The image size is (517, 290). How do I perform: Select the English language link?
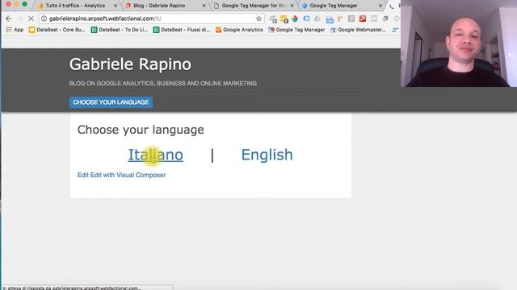(267, 155)
